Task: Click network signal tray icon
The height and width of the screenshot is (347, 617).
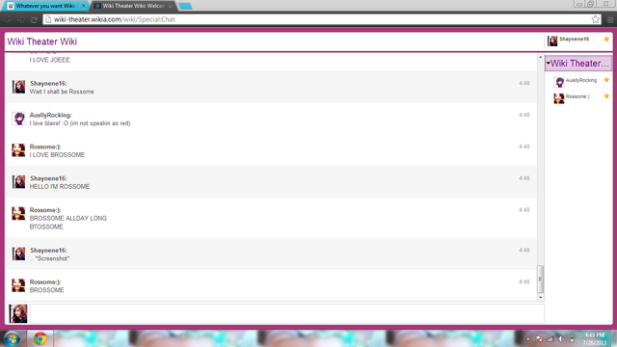Action: (550, 339)
